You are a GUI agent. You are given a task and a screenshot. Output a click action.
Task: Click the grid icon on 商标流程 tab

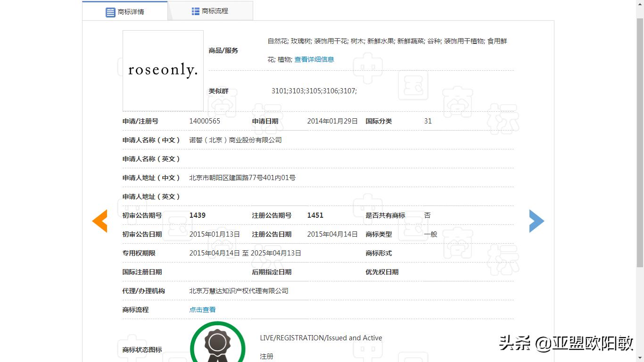click(x=195, y=10)
